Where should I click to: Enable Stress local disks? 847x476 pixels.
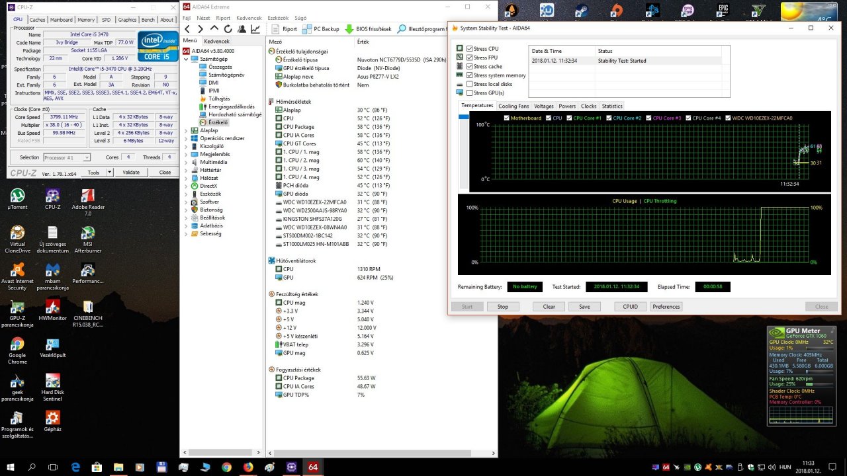tap(470, 84)
